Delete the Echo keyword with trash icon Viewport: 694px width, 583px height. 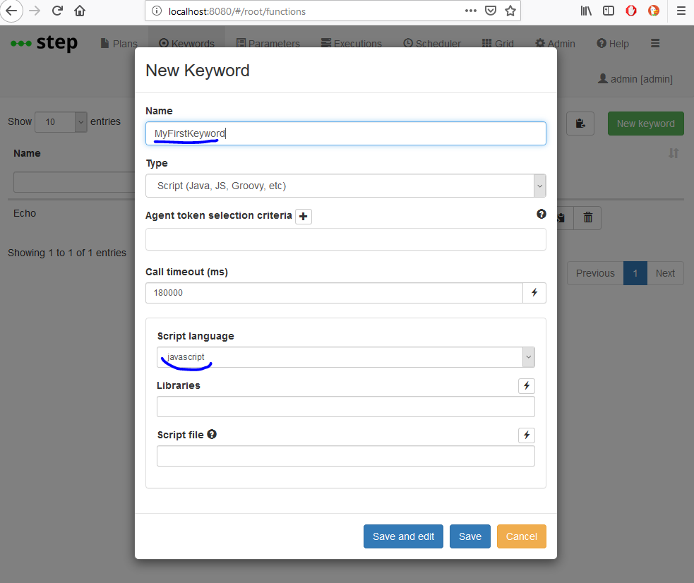[587, 217]
